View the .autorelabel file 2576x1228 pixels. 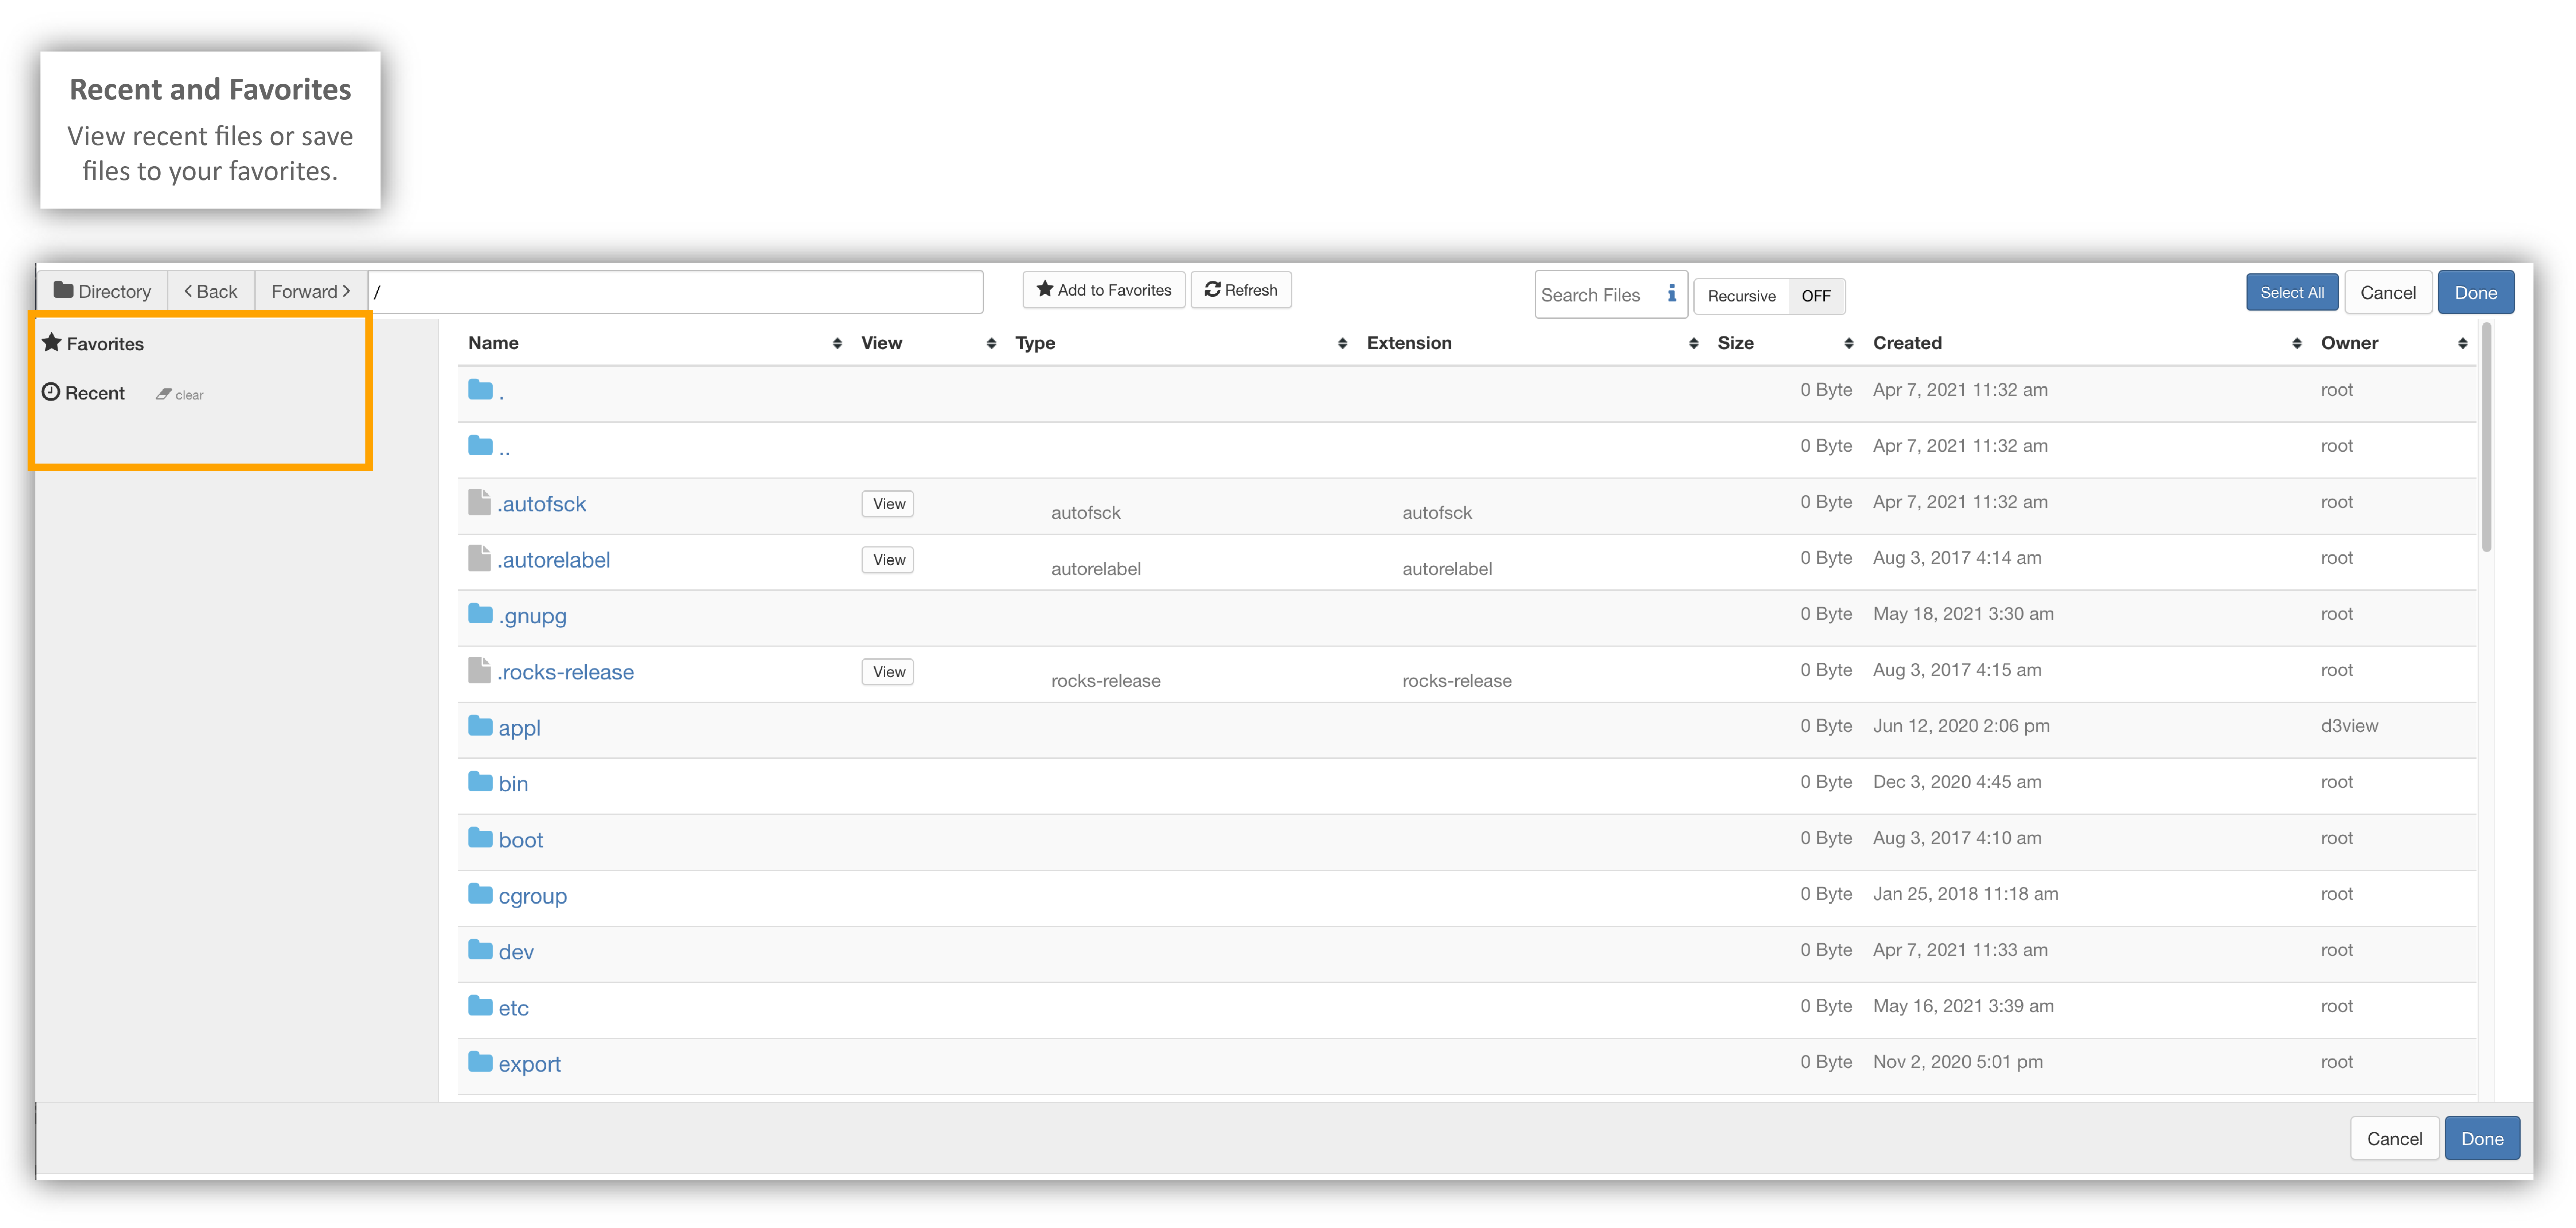(x=888, y=559)
